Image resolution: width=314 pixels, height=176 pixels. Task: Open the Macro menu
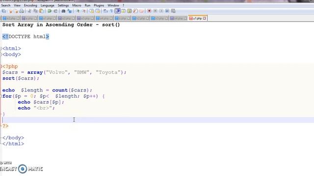pos(77,5)
